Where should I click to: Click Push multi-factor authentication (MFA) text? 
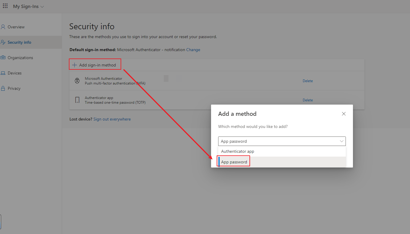pyautogui.click(x=115, y=83)
